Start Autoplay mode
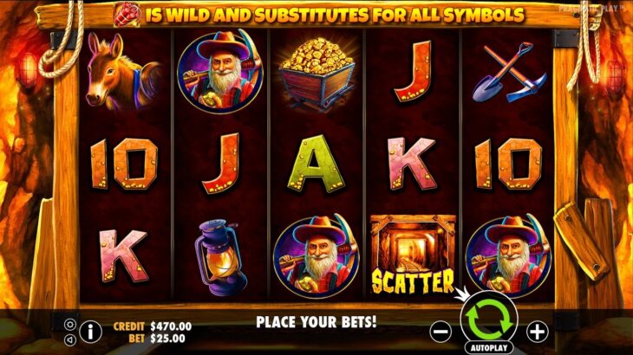 (x=488, y=347)
